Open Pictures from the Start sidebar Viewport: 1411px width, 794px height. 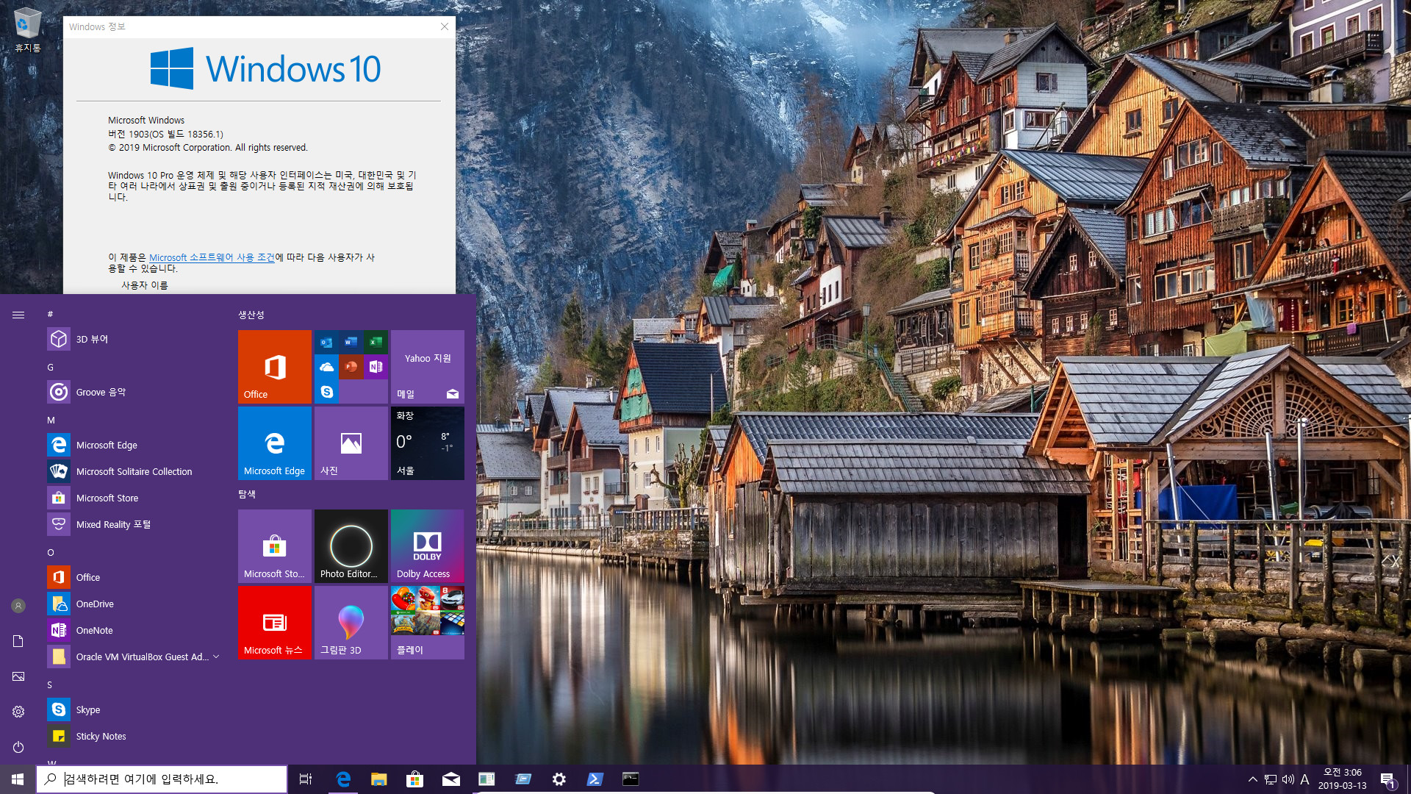[x=18, y=676]
